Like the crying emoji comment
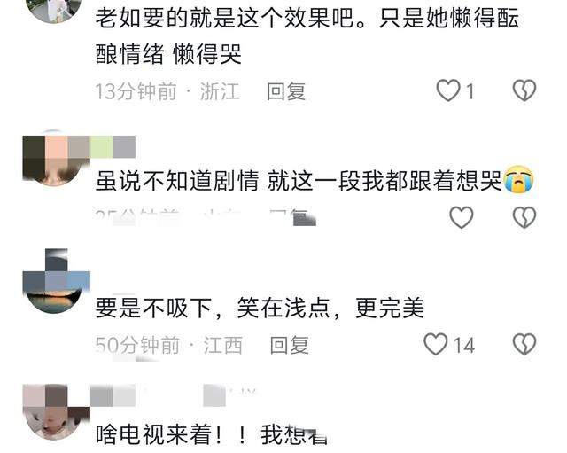 (461, 217)
